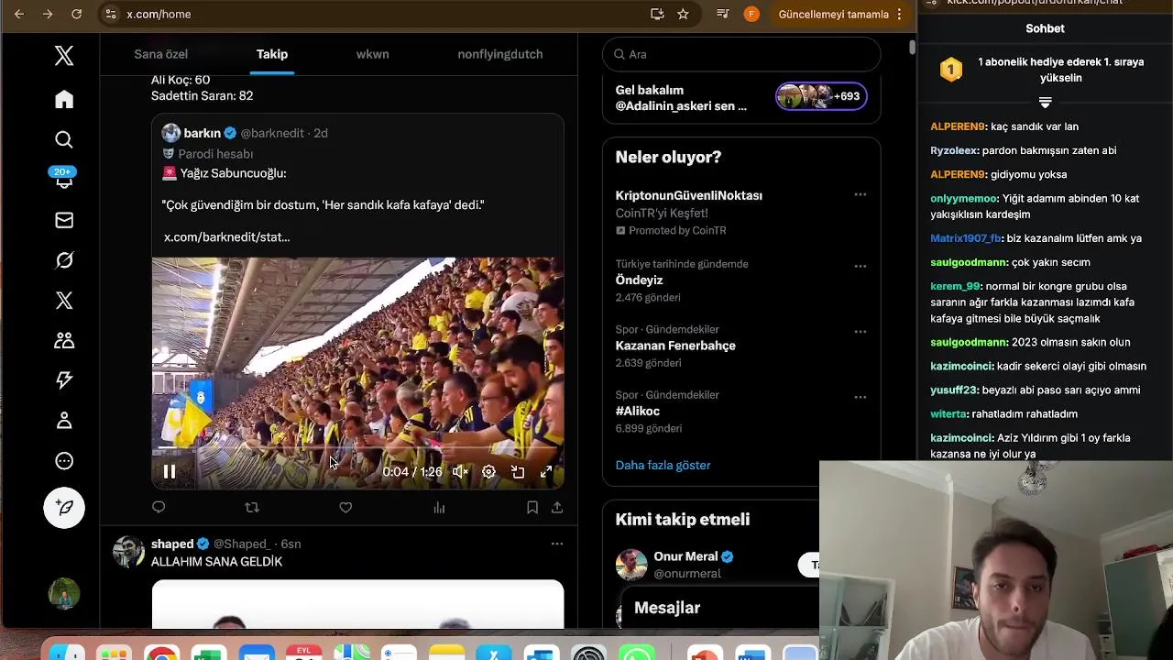Open the x.com/barknedit/stat link
The image size is (1173, 660).
tap(227, 236)
